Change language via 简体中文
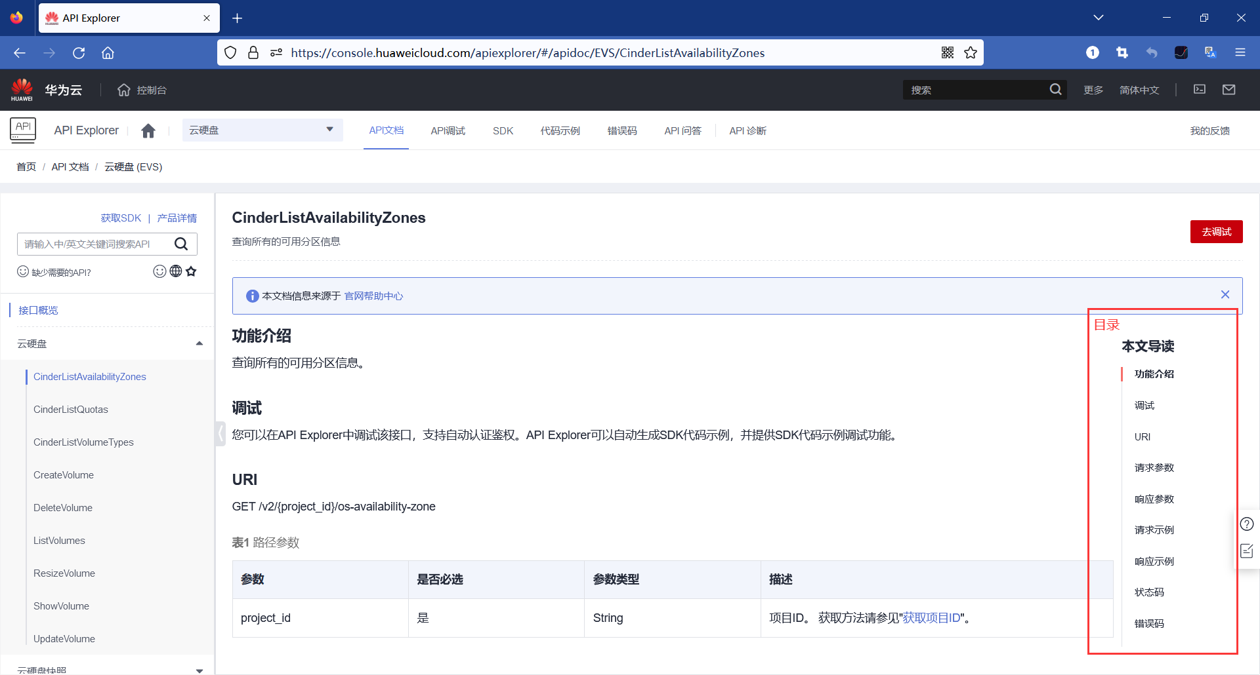 click(x=1139, y=90)
